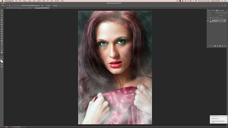The width and height of the screenshot is (228, 128).
Task: Select the Dodge tool
Action: click(x=2, y=41)
